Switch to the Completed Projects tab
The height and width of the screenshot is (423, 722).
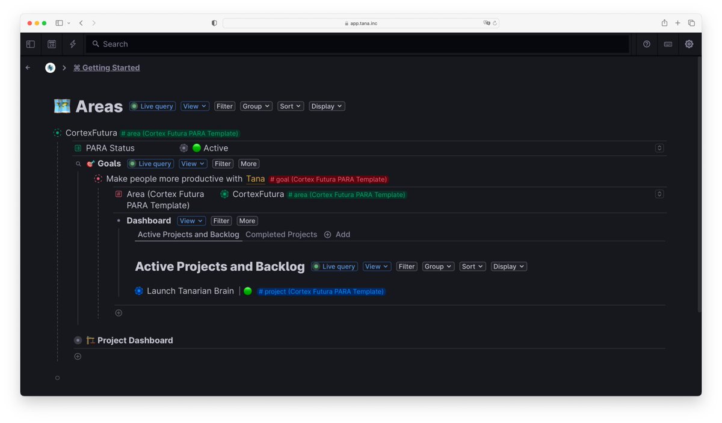(x=281, y=235)
